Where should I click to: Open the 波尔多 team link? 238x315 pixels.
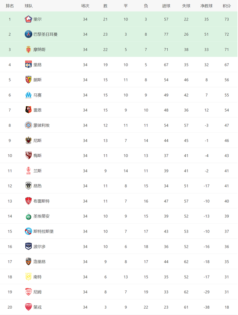(39, 247)
